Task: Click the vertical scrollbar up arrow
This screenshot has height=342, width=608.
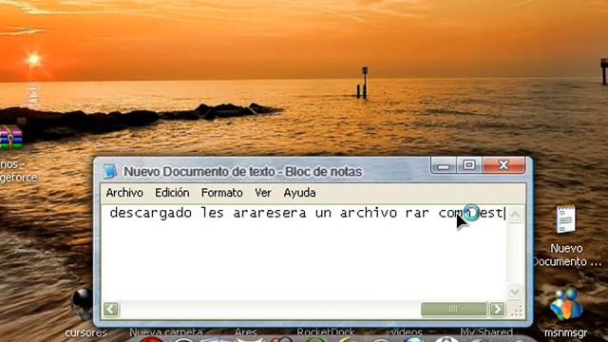Action: point(515,215)
